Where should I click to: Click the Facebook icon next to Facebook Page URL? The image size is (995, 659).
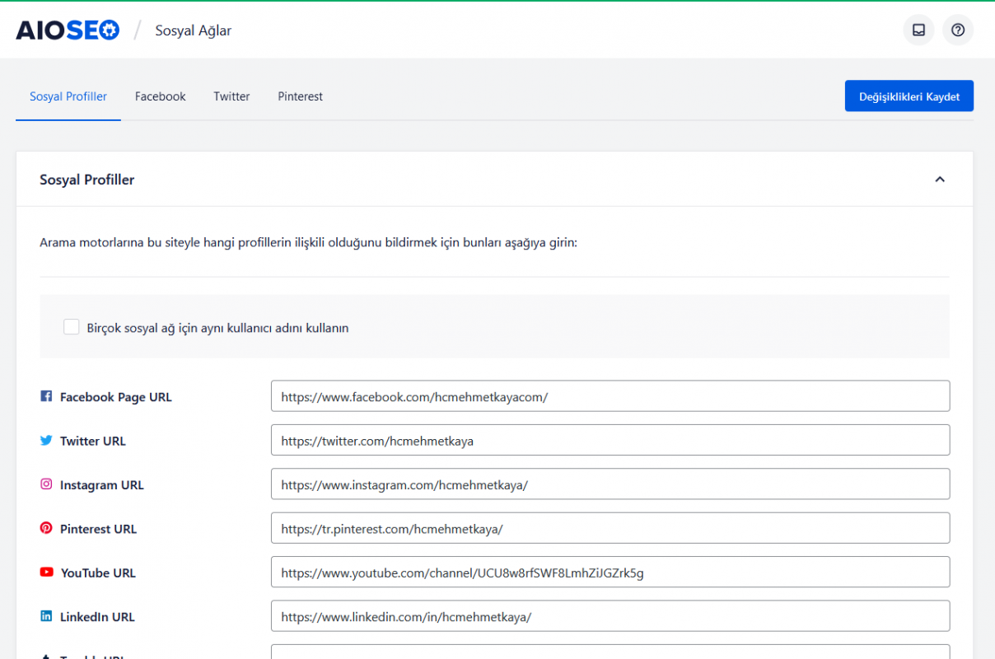(x=46, y=396)
